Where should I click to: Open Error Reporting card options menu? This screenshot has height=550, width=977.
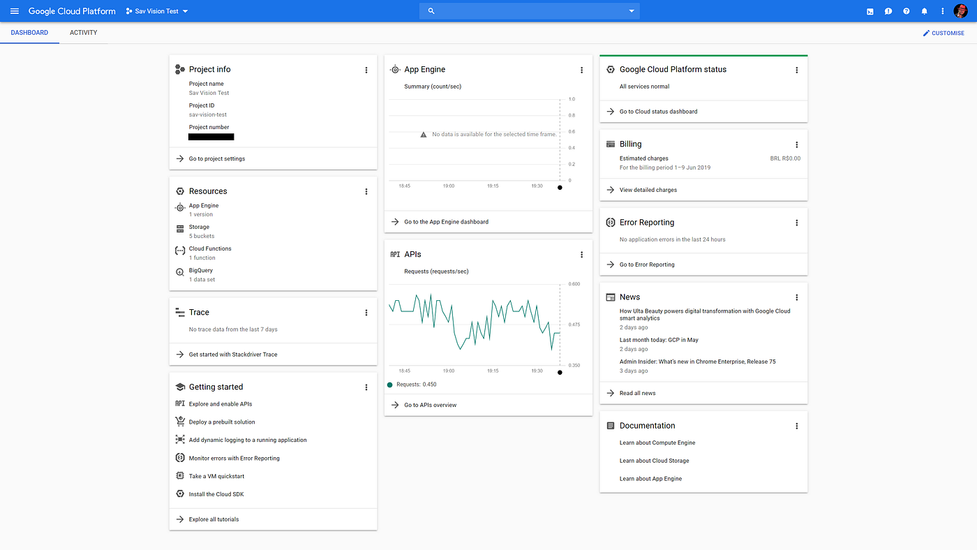(x=797, y=223)
